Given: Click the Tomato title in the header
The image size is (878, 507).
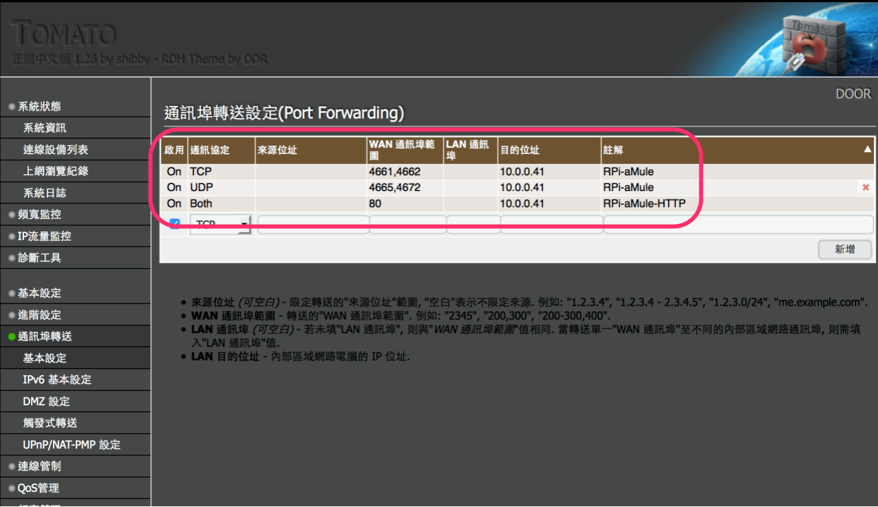Looking at the screenshot, I should [64, 34].
